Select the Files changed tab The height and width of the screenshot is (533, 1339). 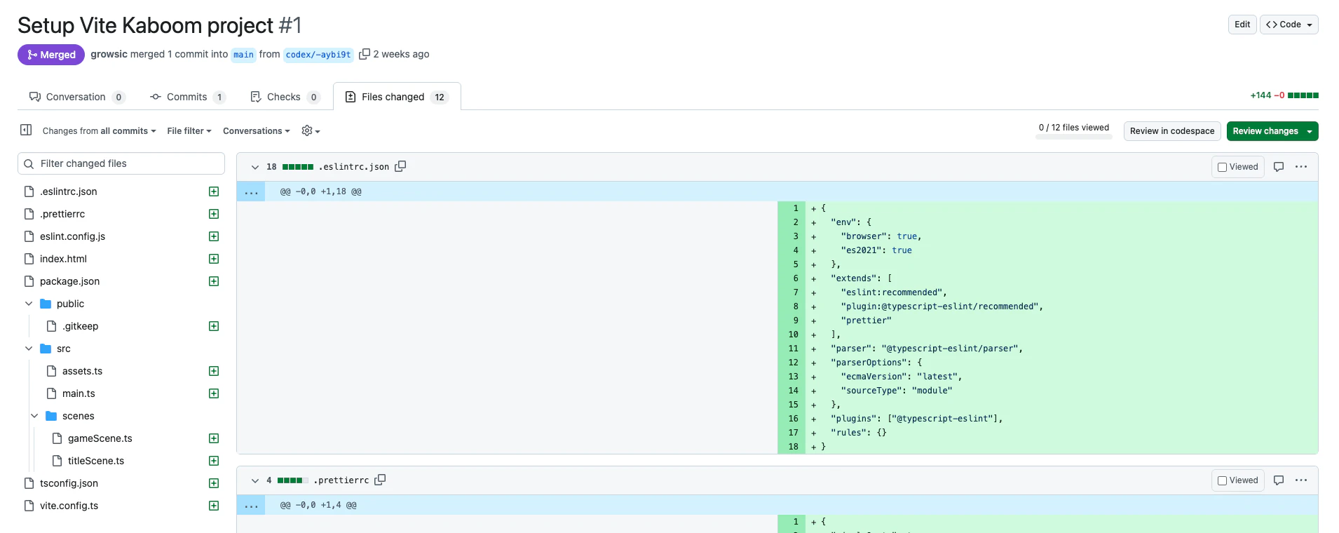(397, 97)
